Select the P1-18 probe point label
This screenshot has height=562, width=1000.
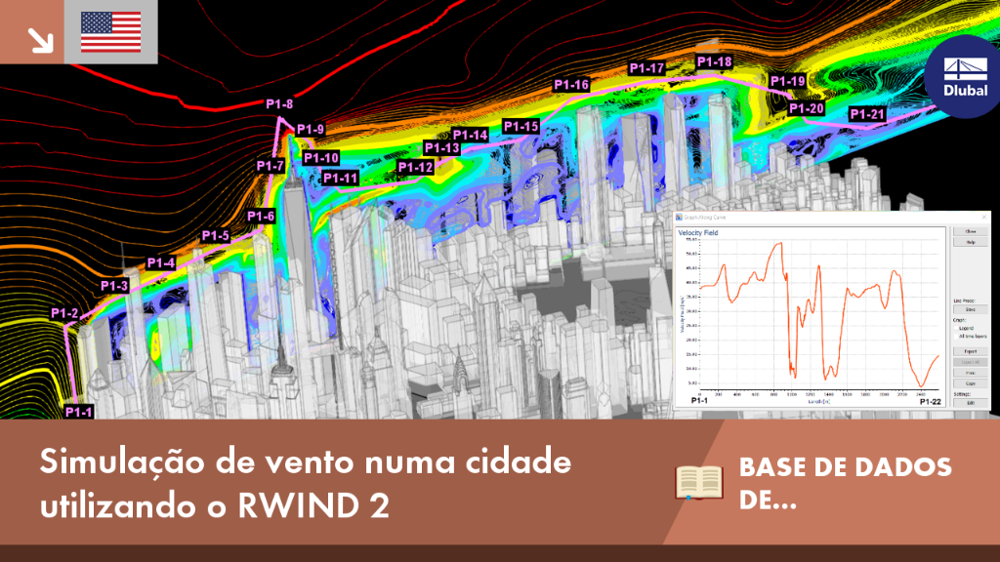[x=714, y=61]
